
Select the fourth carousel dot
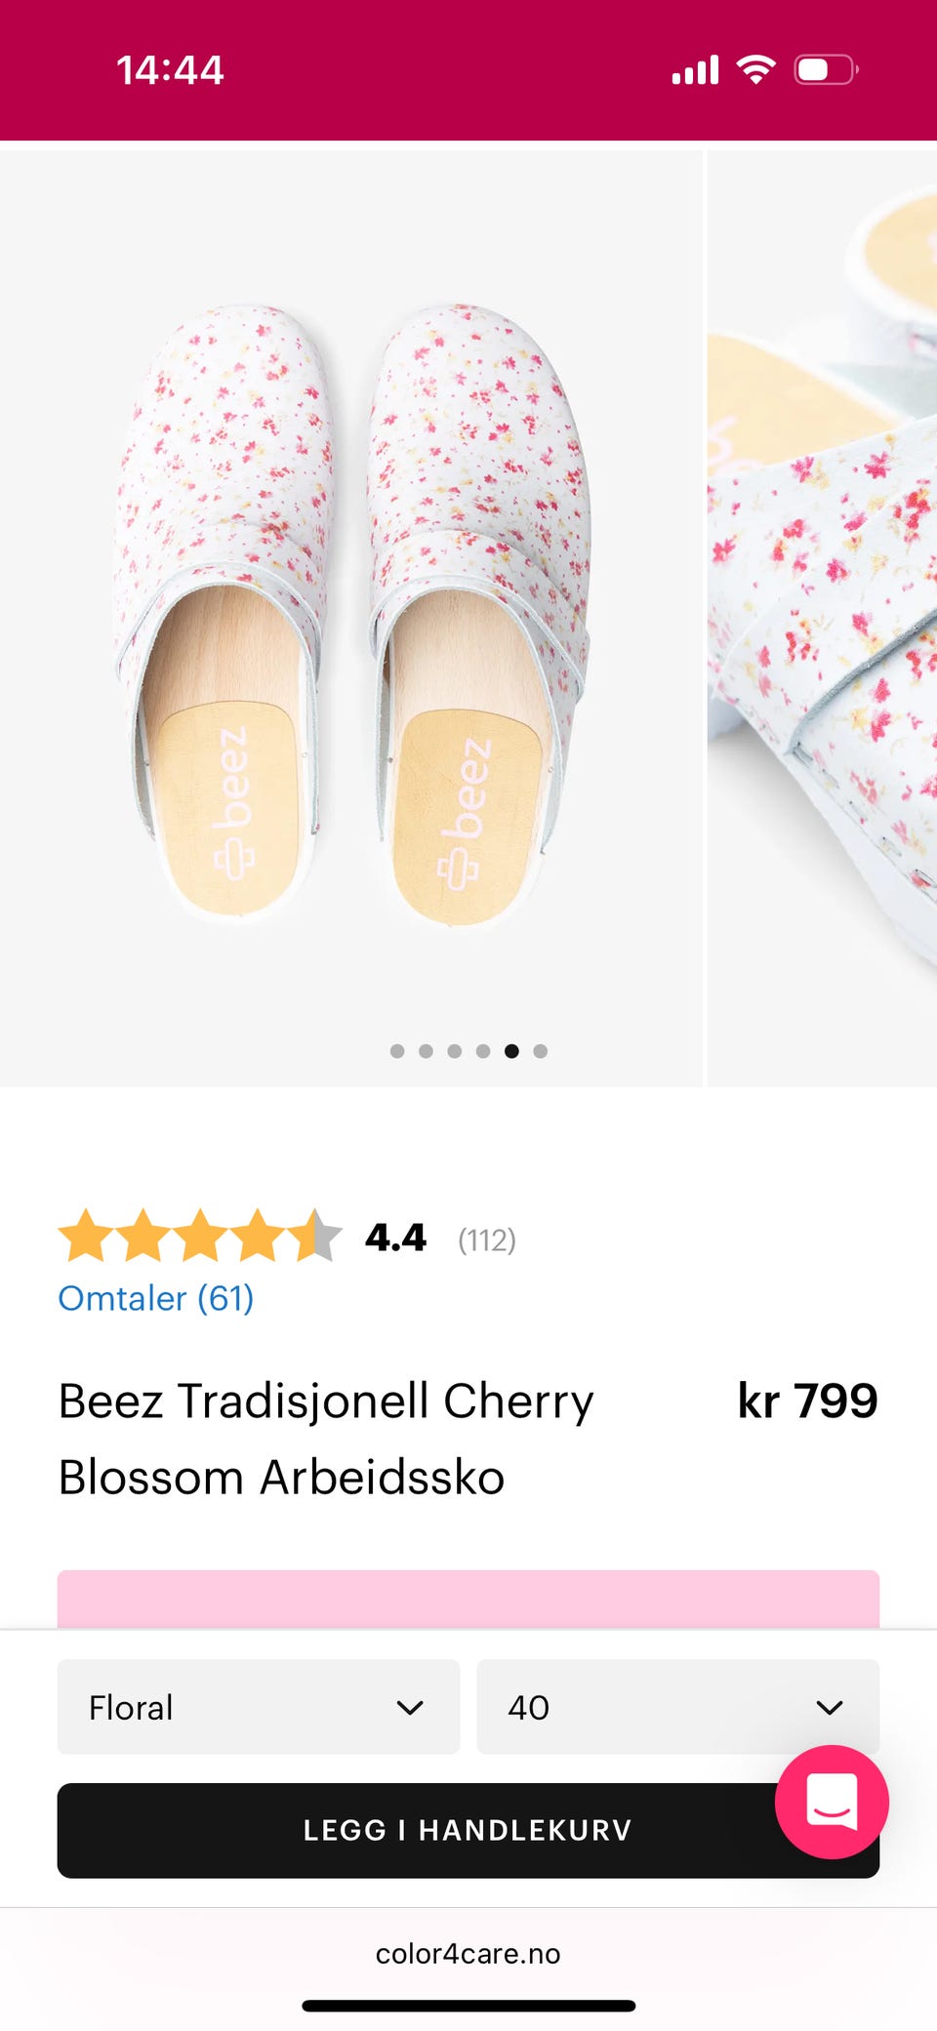[x=482, y=1051]
